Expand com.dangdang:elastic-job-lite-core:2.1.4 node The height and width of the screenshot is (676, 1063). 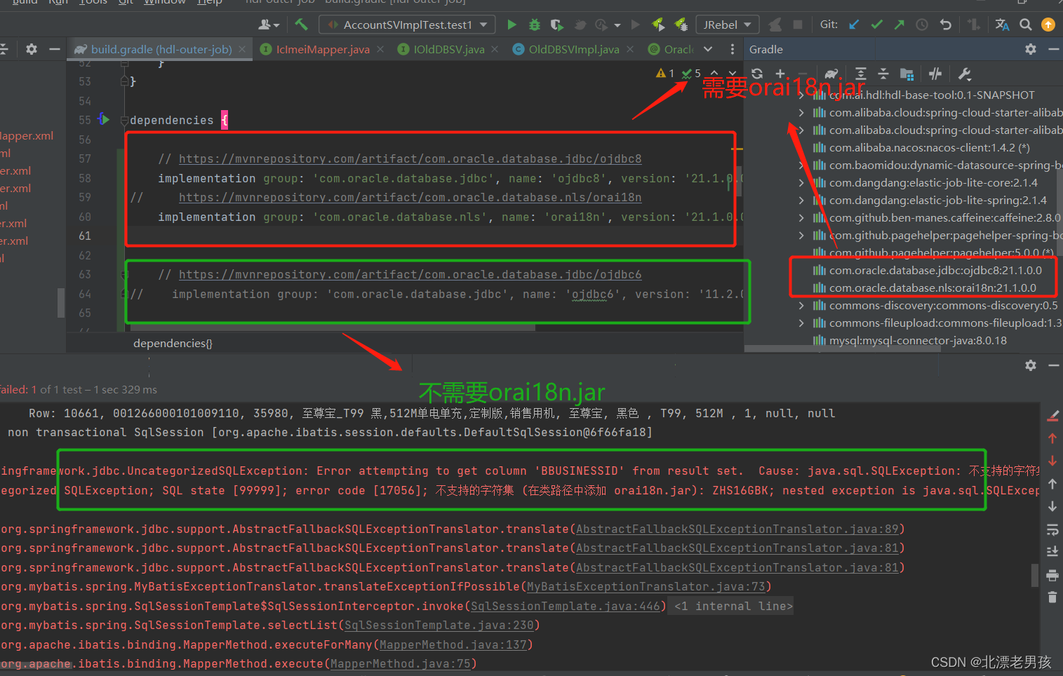(x=801, y=183)
